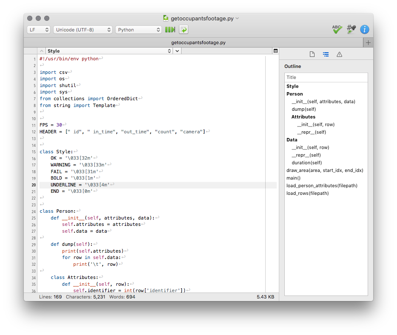
Task: Click the 'def dump(self):' code line
Action: click(72, 244)
